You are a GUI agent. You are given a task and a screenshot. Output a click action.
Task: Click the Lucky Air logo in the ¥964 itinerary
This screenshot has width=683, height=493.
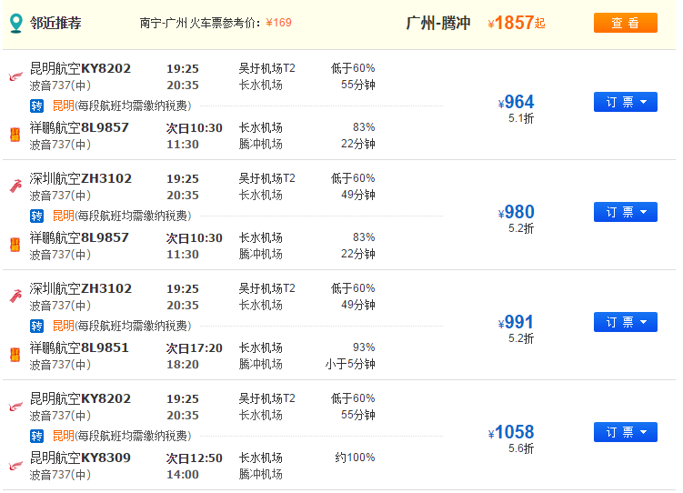pyautogui.click(x=15, y=135)
